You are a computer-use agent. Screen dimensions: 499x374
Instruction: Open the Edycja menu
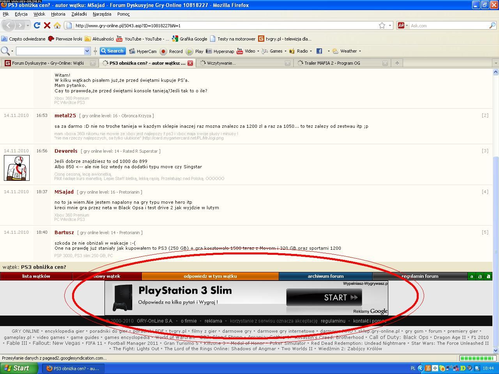pos(21,14)
